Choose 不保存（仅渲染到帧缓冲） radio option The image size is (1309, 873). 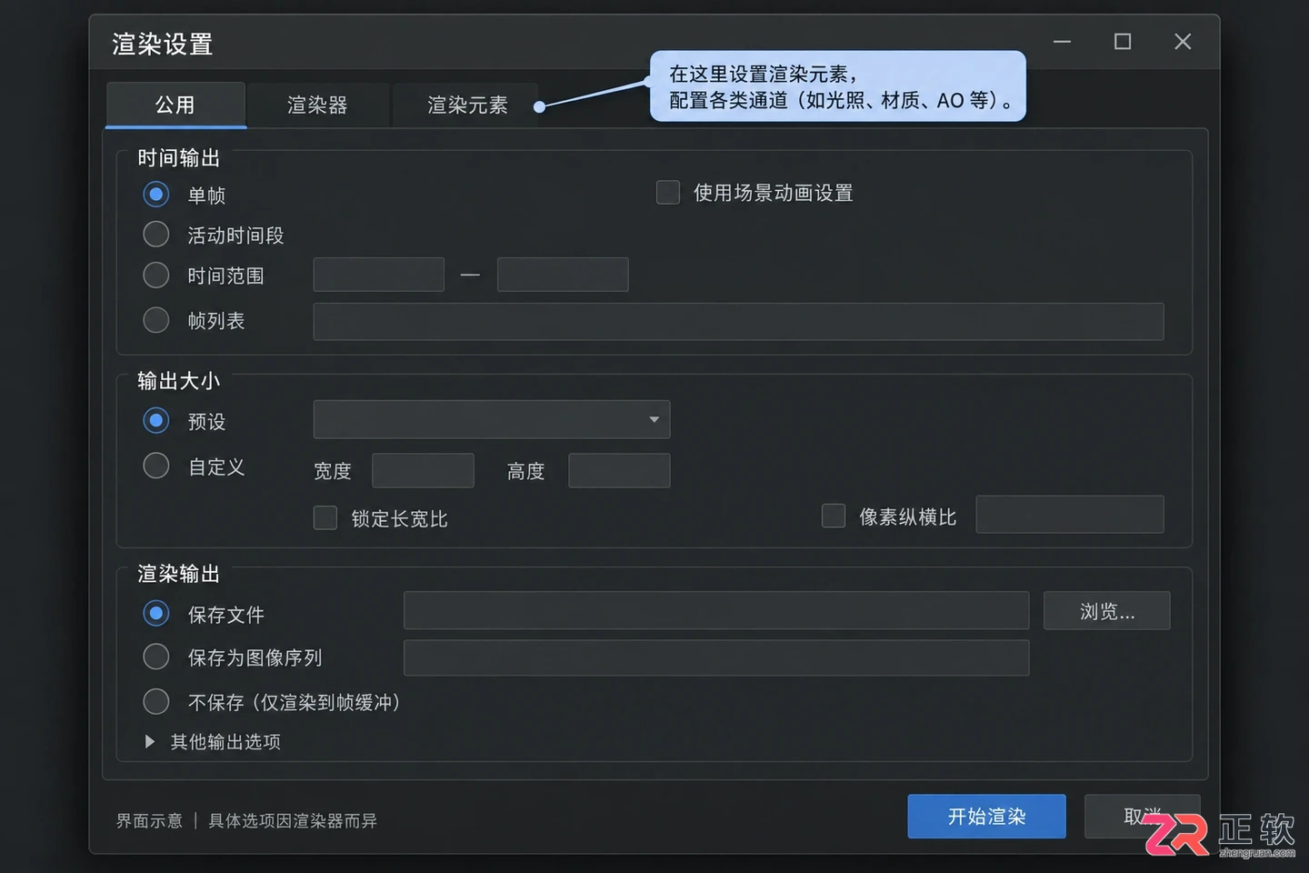(x=156, y=702)
